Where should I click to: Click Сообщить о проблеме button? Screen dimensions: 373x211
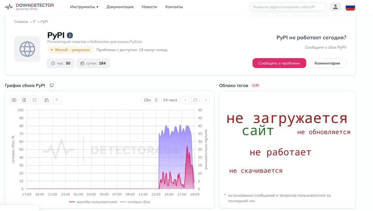pyautogui.click(x=279, y=63)
